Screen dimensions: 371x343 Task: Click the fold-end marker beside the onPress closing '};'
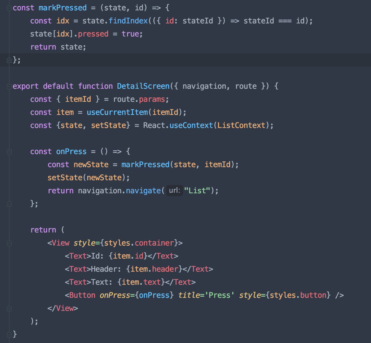pyautogui.click(x=9, y=204)
